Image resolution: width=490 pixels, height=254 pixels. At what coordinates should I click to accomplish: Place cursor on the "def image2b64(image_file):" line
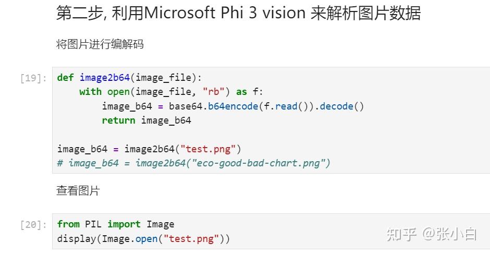[129, 78]
